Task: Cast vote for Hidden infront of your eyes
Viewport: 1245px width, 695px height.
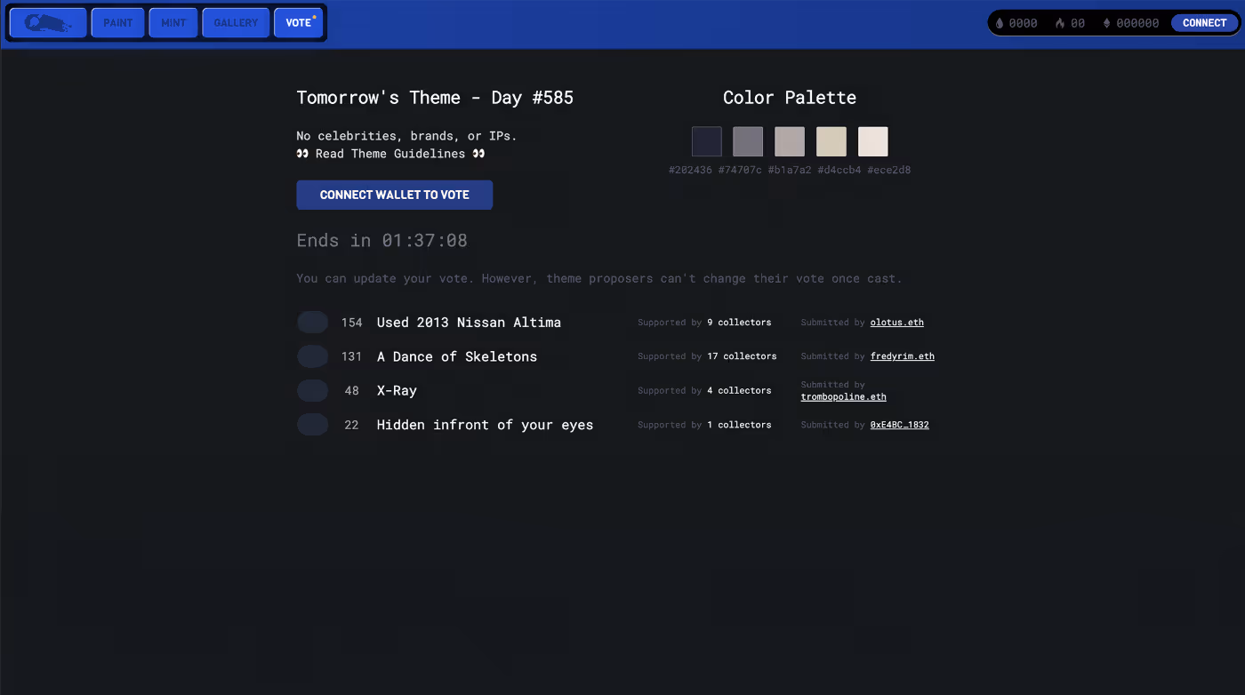Action: pos(312,425)
